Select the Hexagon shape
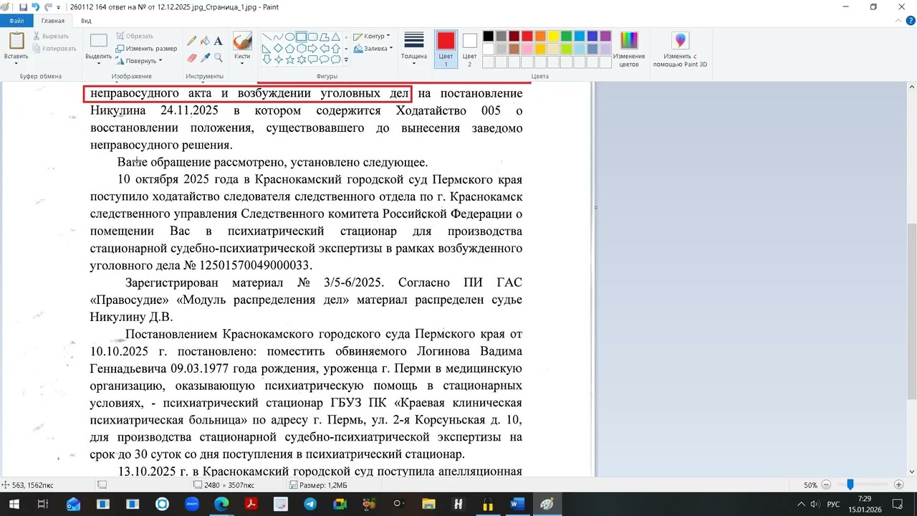Screen dimensions: 917x516 (x=302, y=48)
